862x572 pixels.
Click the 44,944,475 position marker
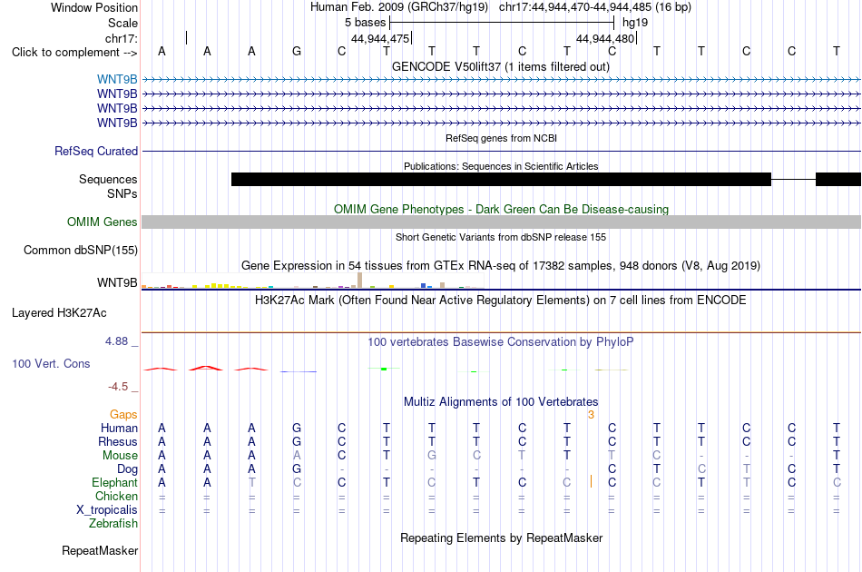coord(380,38)
